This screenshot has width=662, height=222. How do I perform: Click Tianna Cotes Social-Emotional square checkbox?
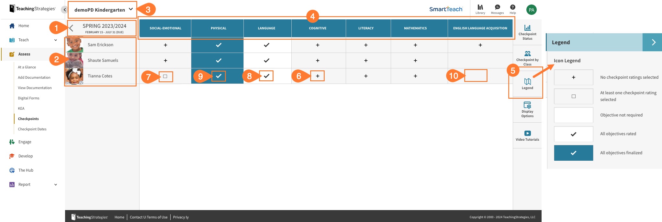click(x=165, y=76)
